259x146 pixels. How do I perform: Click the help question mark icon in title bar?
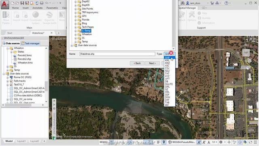227,3
